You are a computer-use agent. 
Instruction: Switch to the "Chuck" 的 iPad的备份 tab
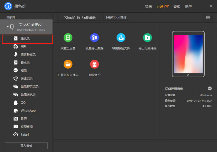coord(79,17)
